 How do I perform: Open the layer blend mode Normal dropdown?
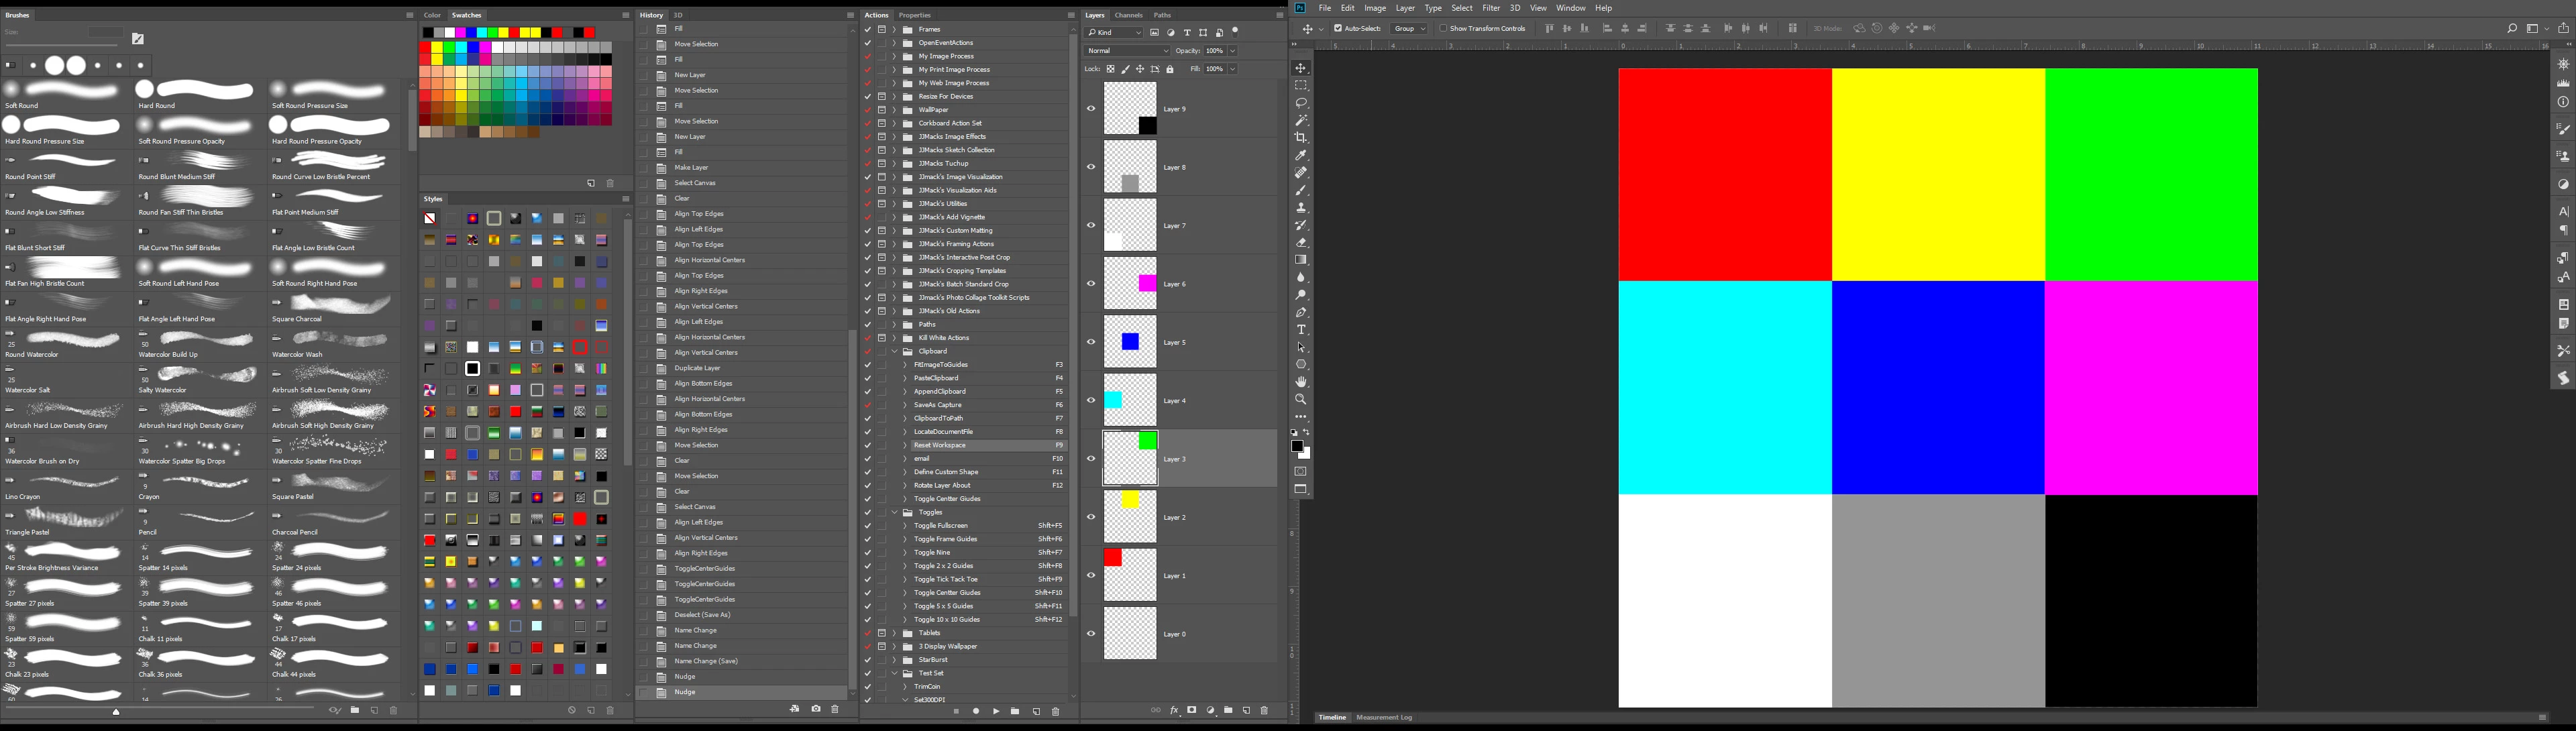[x=1127, y=50]
